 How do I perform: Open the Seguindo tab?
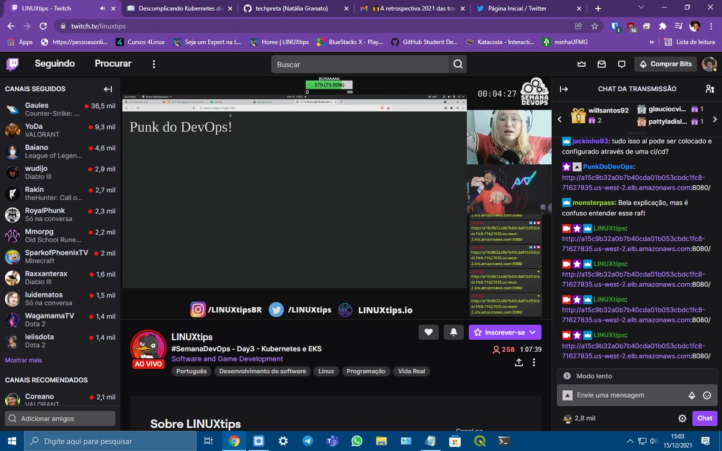(x=55, y=64)
